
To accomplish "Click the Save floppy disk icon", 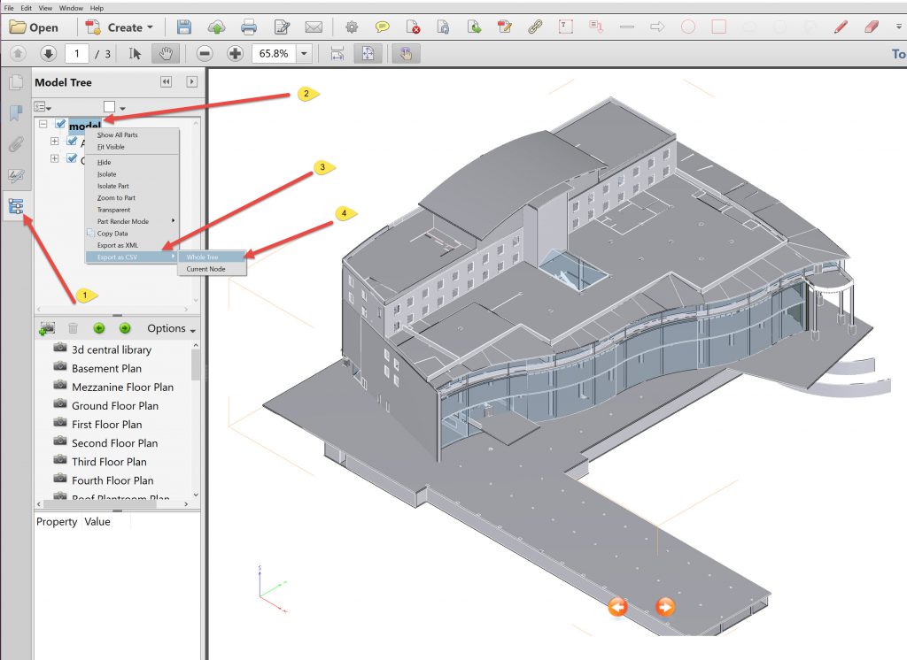I will (x=184, y=27).
